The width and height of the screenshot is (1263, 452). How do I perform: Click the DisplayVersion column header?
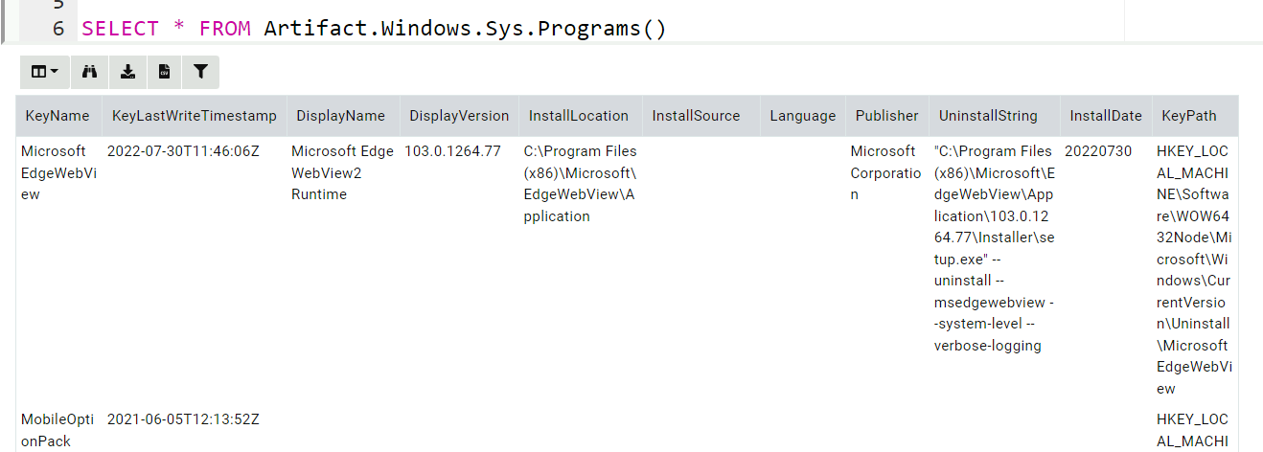click(459, 116)
